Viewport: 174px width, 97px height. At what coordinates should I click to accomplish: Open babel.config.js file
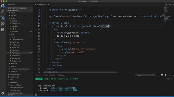coord(15,85)
